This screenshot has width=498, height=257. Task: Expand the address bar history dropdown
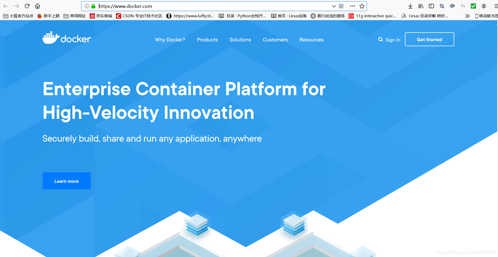(334, 6)
